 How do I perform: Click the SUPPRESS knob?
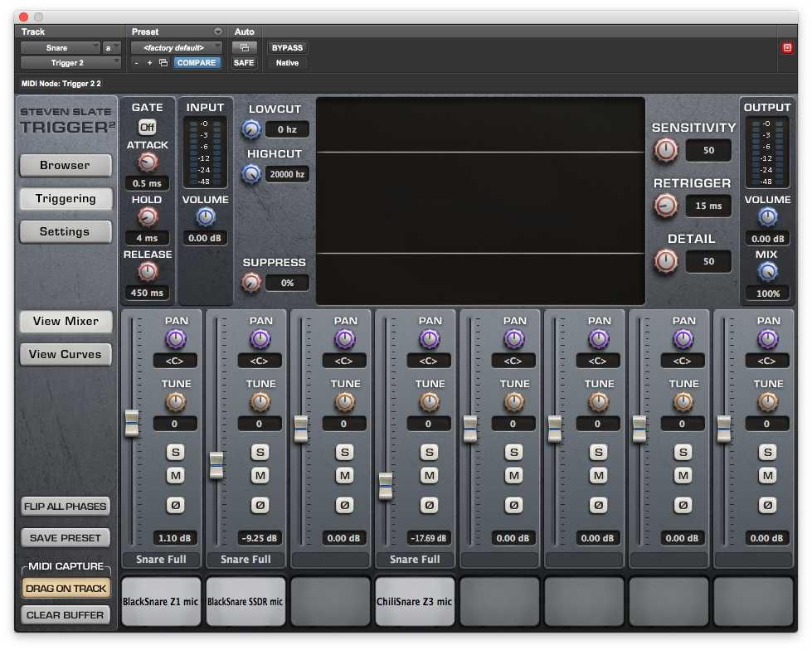click(x=251, y=283)
